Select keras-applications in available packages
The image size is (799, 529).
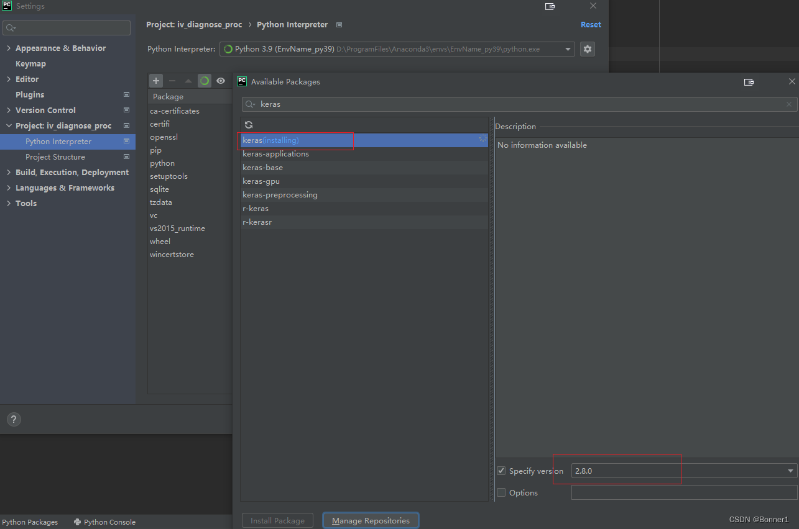click(364, 154)
